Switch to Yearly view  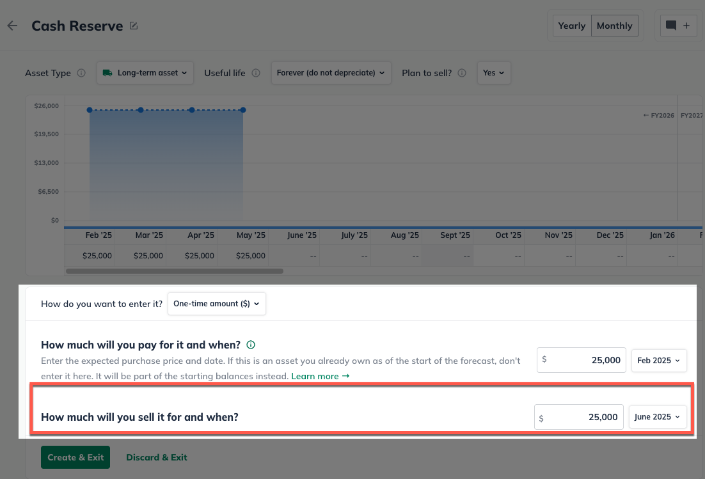[x=571, y=26]
